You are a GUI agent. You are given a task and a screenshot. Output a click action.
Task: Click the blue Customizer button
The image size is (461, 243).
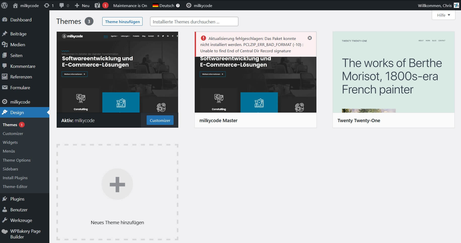click(160, 120)
